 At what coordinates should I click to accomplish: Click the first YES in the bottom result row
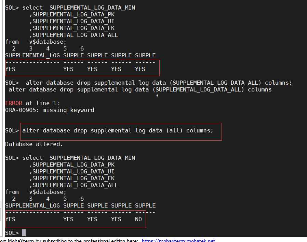coord(10,219)
